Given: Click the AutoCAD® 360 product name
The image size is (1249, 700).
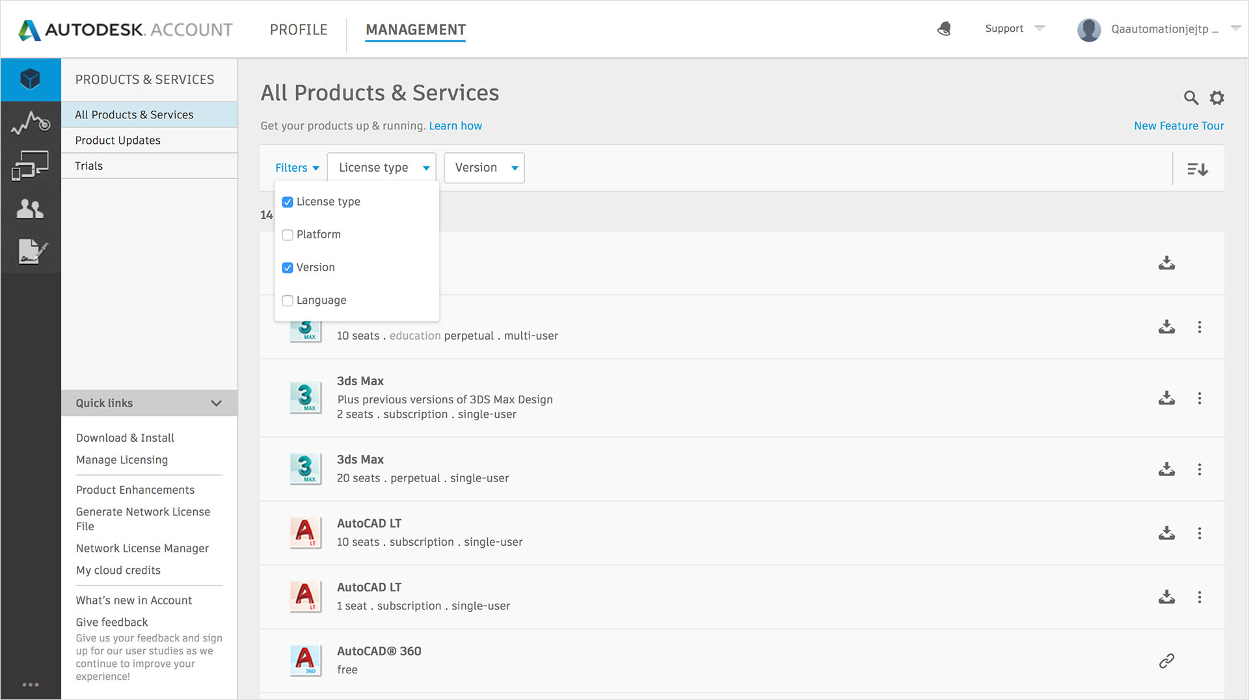Looking at the screenshot, I should [379, 651].
